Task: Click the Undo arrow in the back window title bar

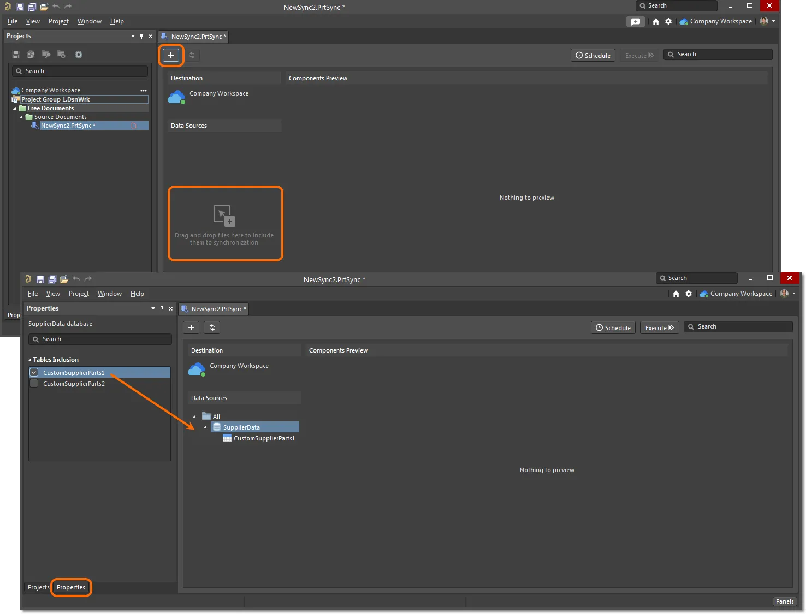Action: tap(56, 7)
